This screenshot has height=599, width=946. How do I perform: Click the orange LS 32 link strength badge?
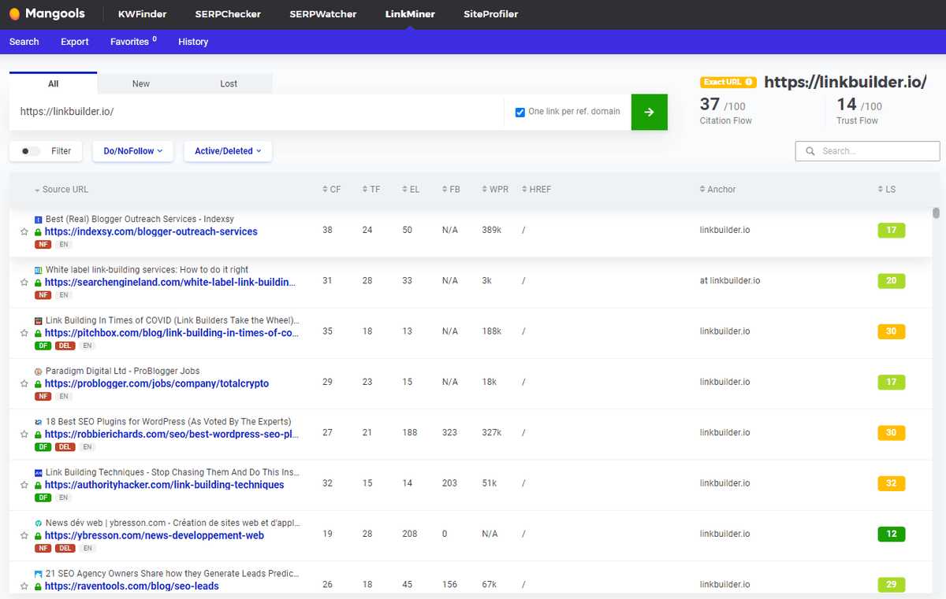point(891,483)
